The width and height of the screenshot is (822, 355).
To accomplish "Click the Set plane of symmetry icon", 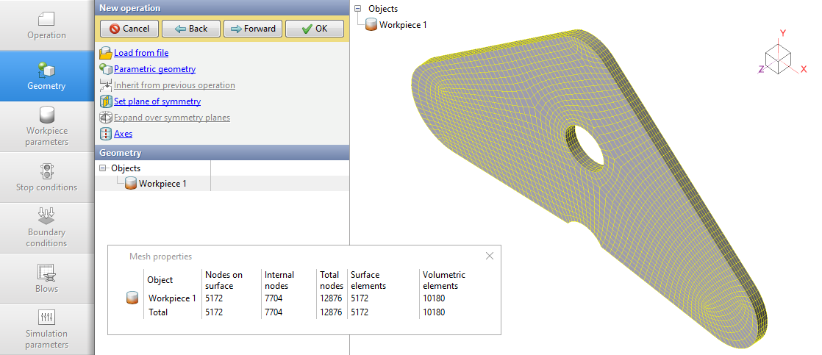I will coord(105,101).
